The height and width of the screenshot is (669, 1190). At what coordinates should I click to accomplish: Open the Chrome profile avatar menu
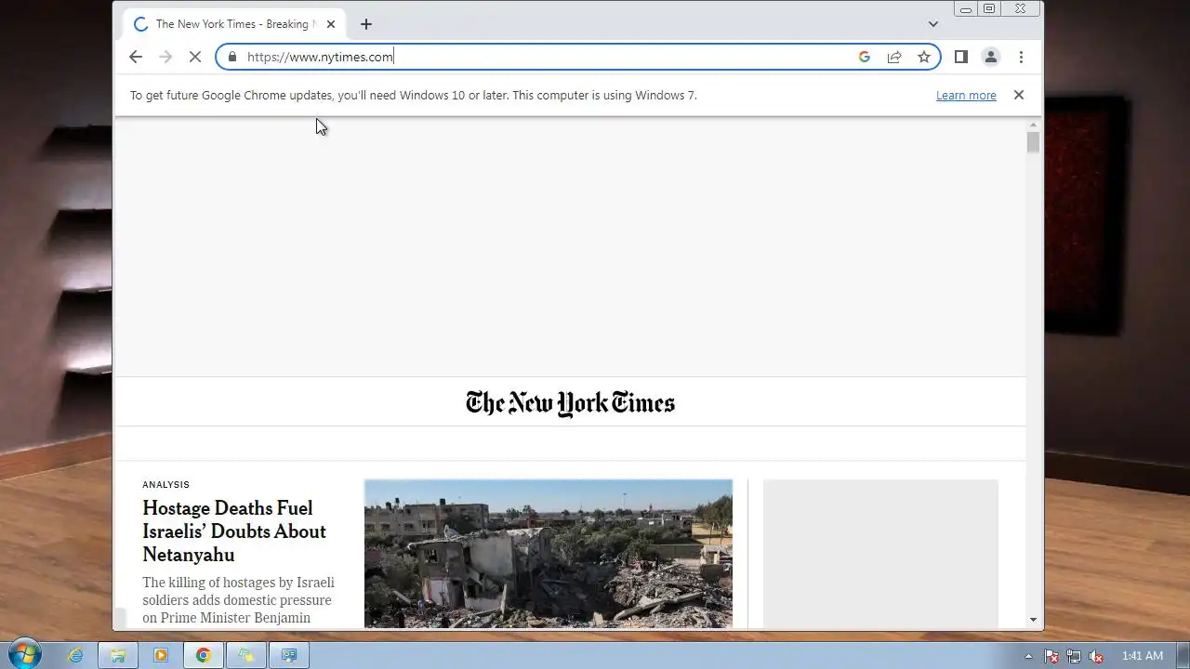[991, 57]
